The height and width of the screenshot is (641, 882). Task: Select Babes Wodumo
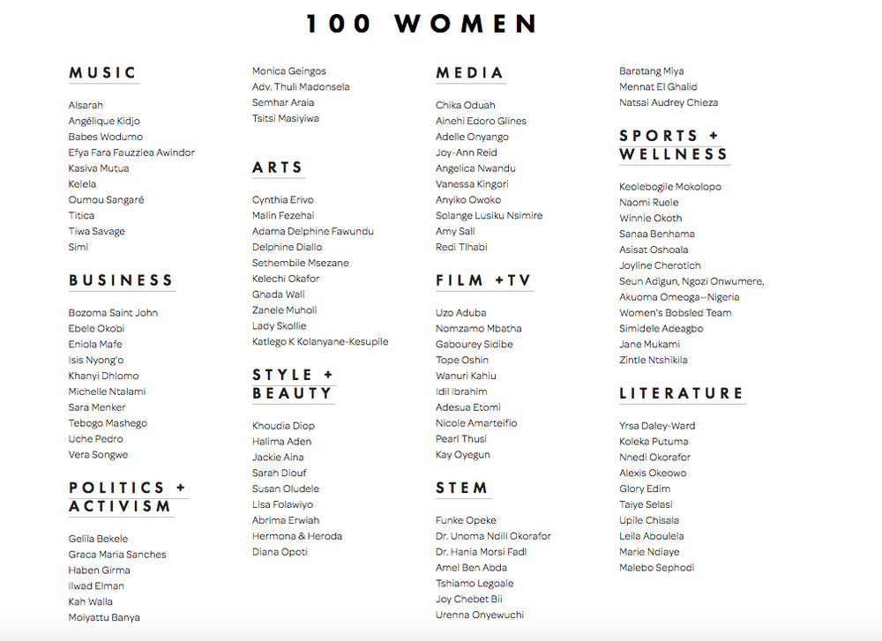(x=106, y=137)
